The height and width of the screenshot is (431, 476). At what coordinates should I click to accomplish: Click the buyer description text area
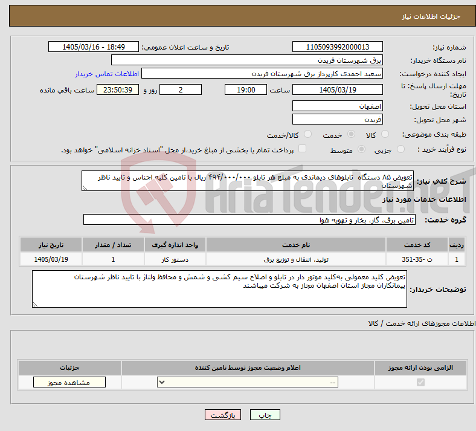pyautogui.click(x=219, y=289)
